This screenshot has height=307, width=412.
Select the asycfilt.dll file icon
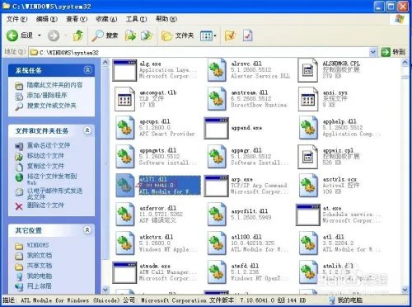(x=217, y=215)
